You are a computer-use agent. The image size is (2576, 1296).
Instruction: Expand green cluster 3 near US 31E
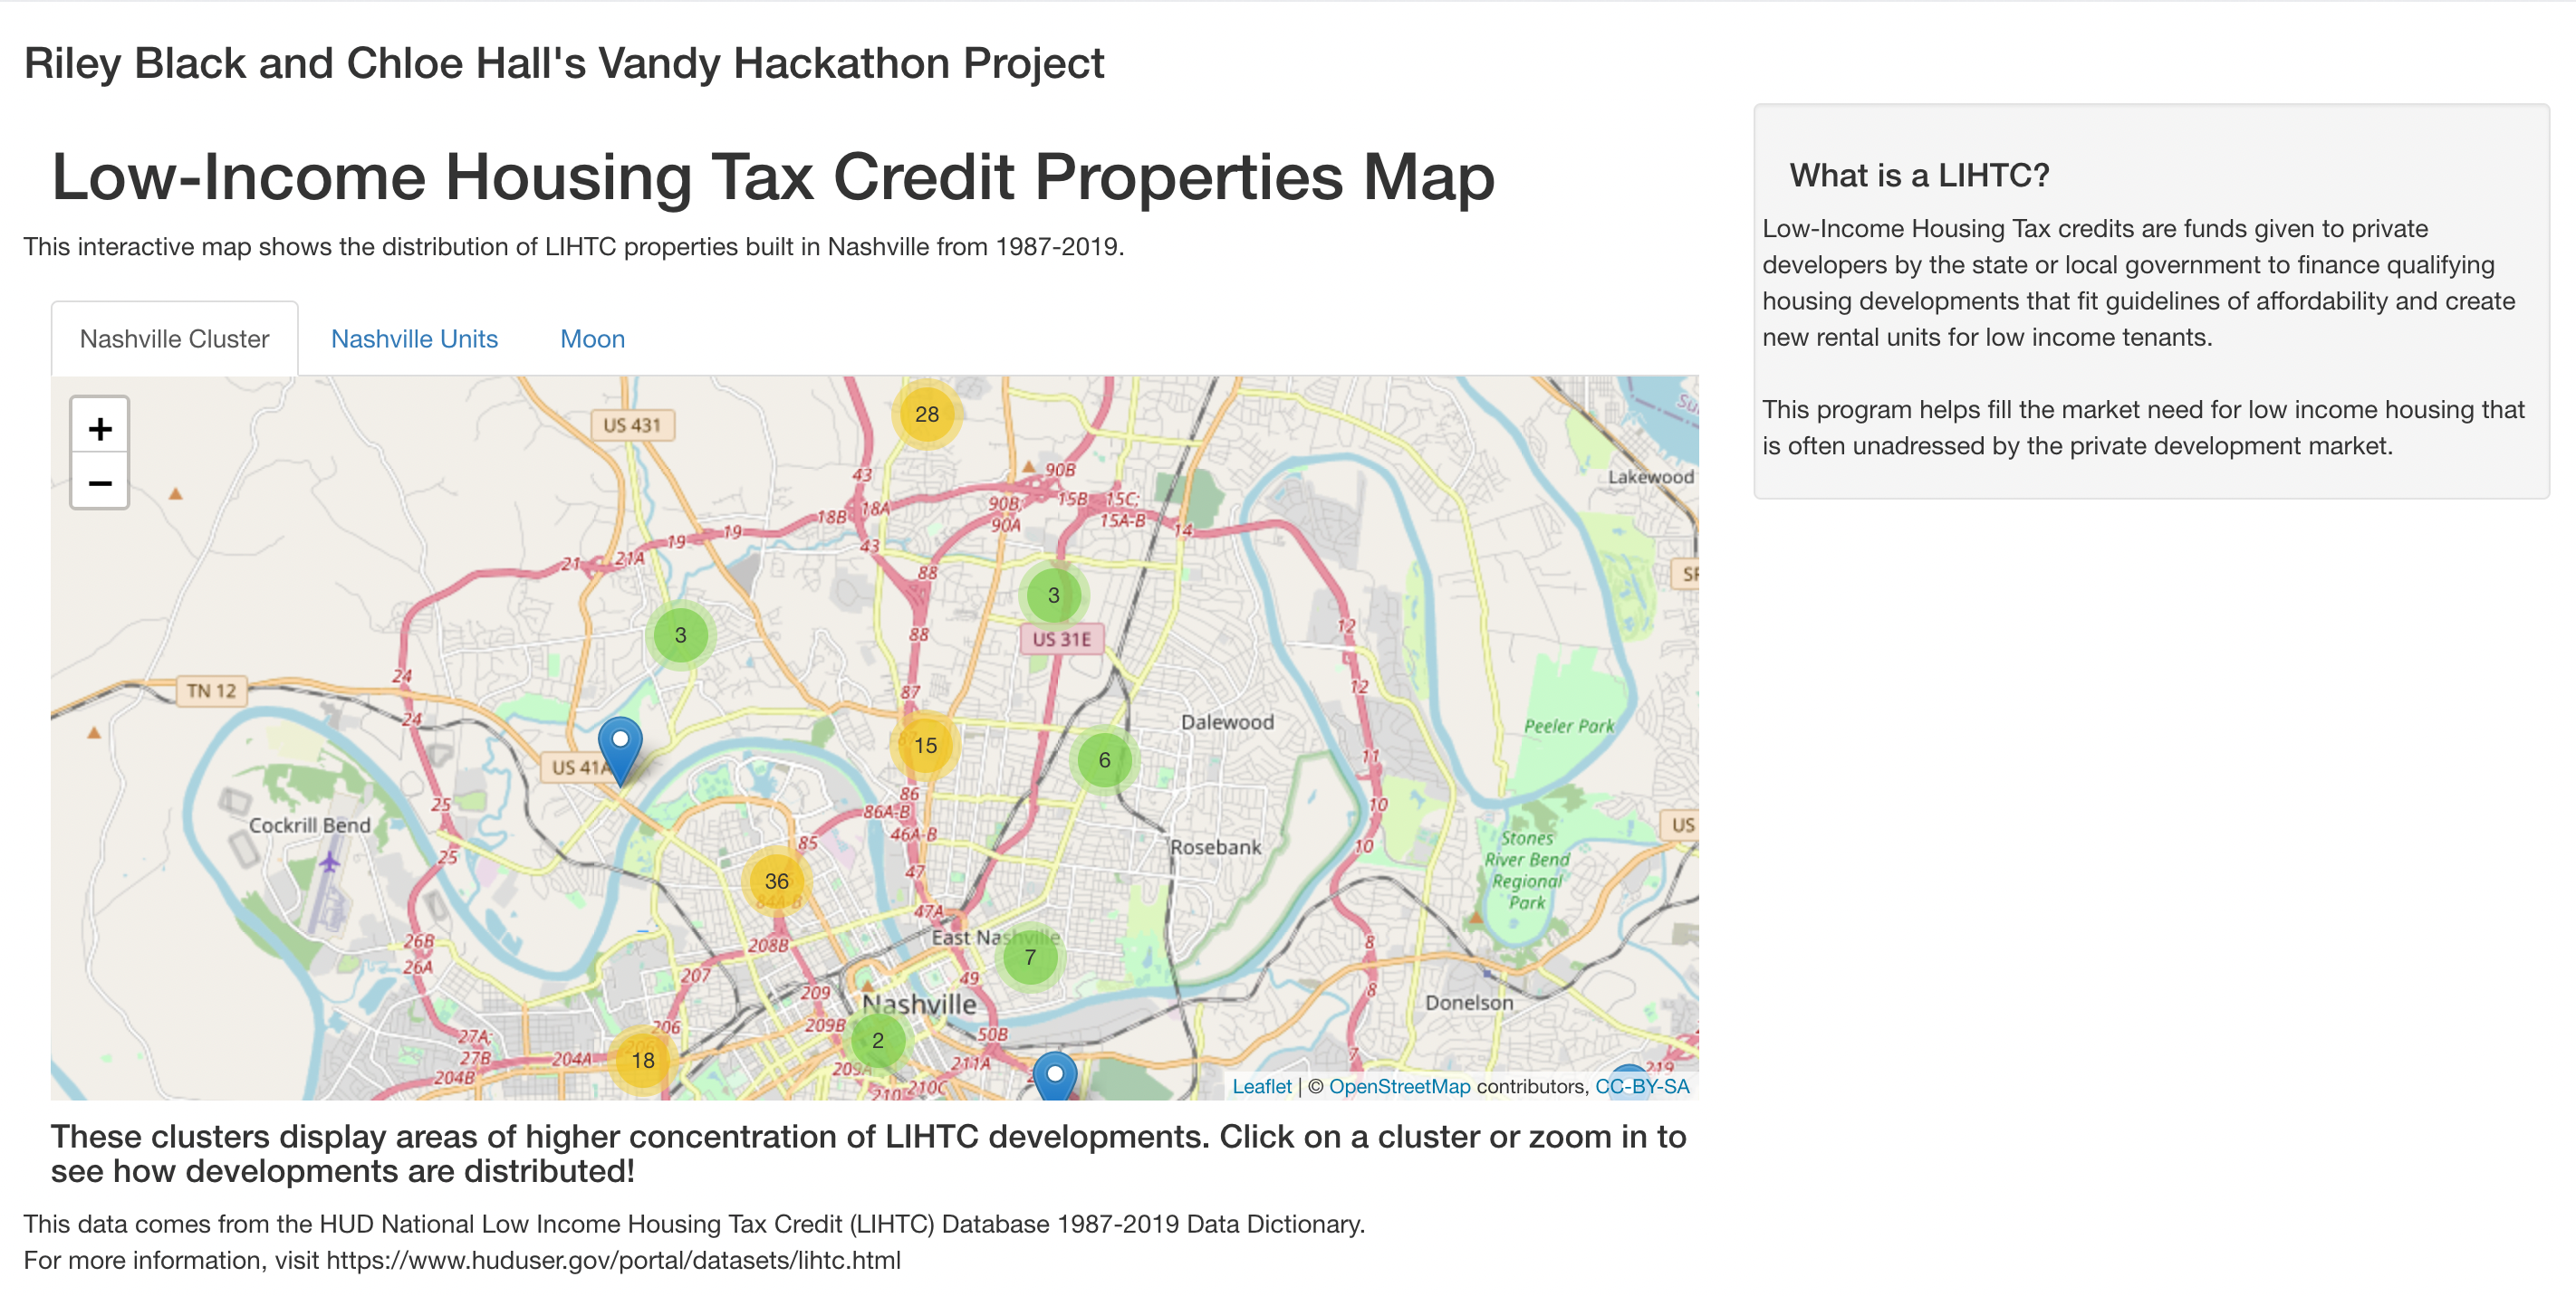pyautogui.click(x=1053, y=596)
